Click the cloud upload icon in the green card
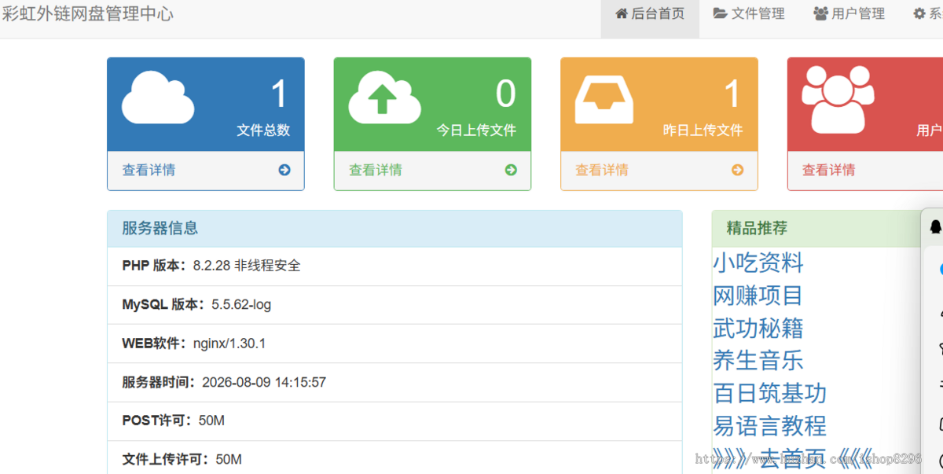 point(384,97)
